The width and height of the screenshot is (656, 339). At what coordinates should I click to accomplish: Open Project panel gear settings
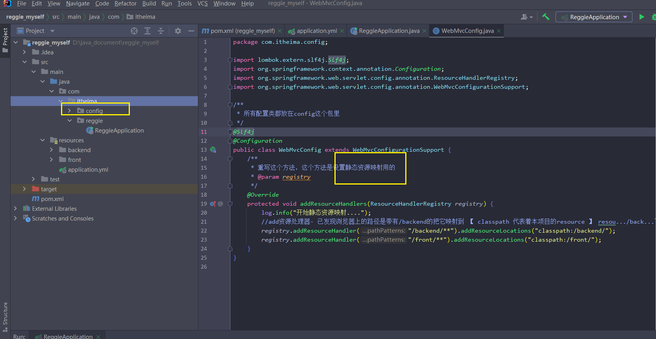click(x=178, y=31)
